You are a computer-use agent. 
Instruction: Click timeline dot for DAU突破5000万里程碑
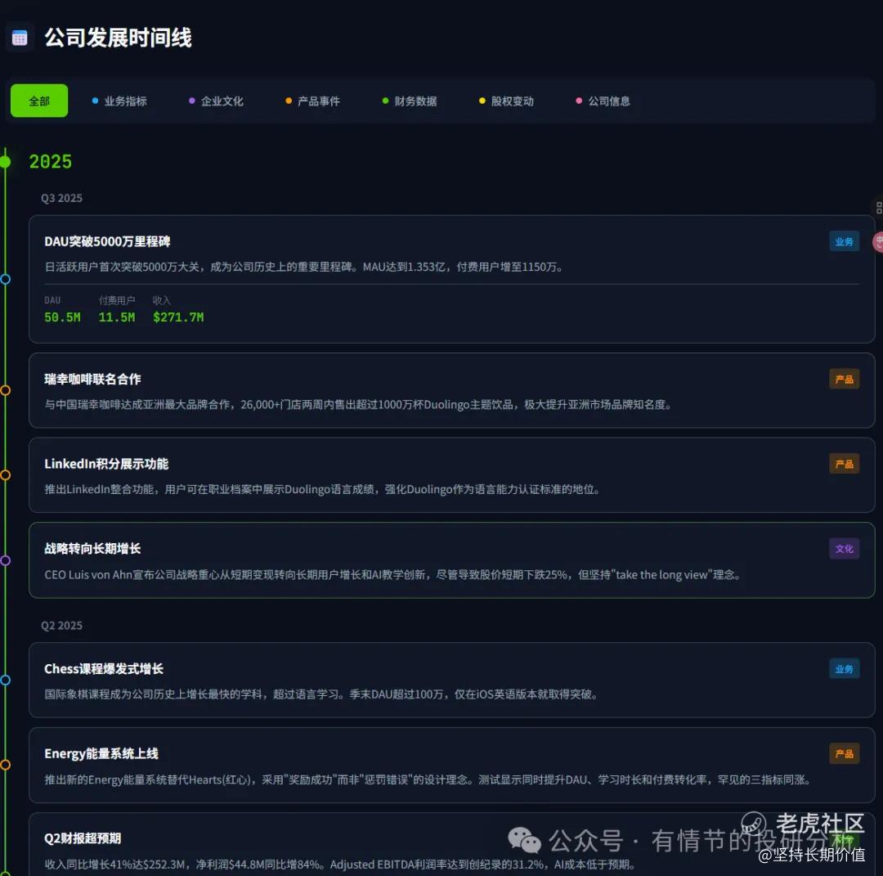5,279
